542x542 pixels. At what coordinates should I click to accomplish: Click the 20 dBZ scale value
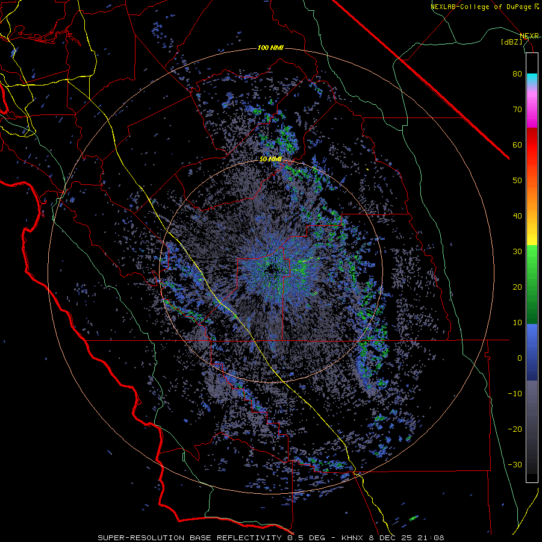[x=517, y=287]
